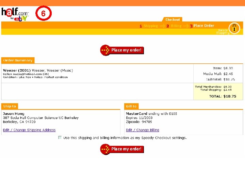Click the Weezer (2001) item title

click(38, 71)
